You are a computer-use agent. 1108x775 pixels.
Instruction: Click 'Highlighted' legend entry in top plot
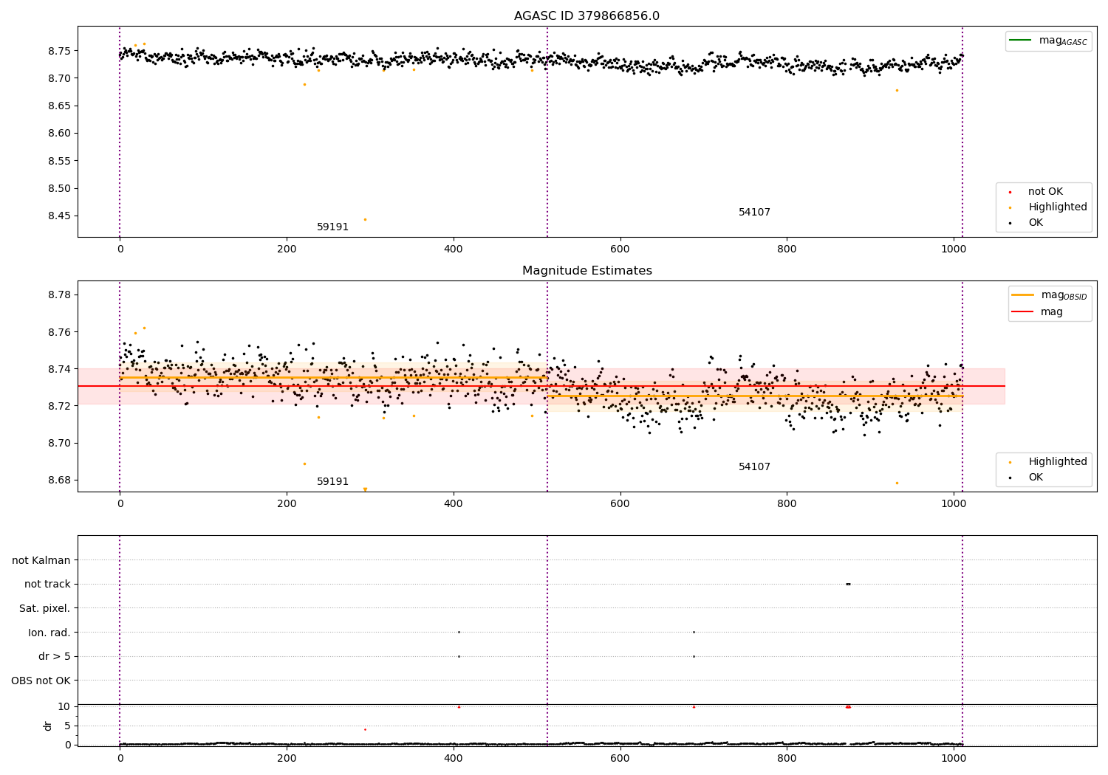1058,207
